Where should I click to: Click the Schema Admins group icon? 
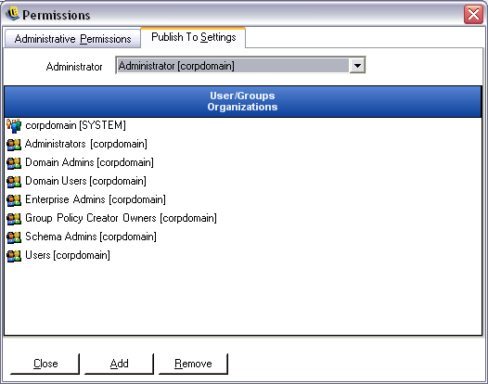pos(14,237)
